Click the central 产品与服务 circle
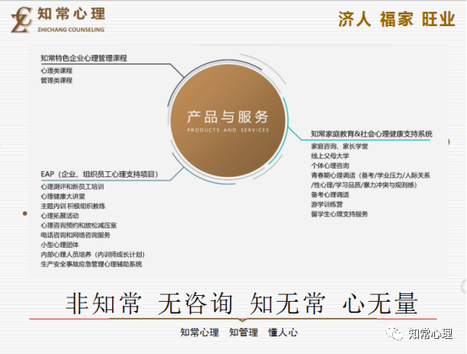Screen dimensions: 467x354 coord(228,121)
